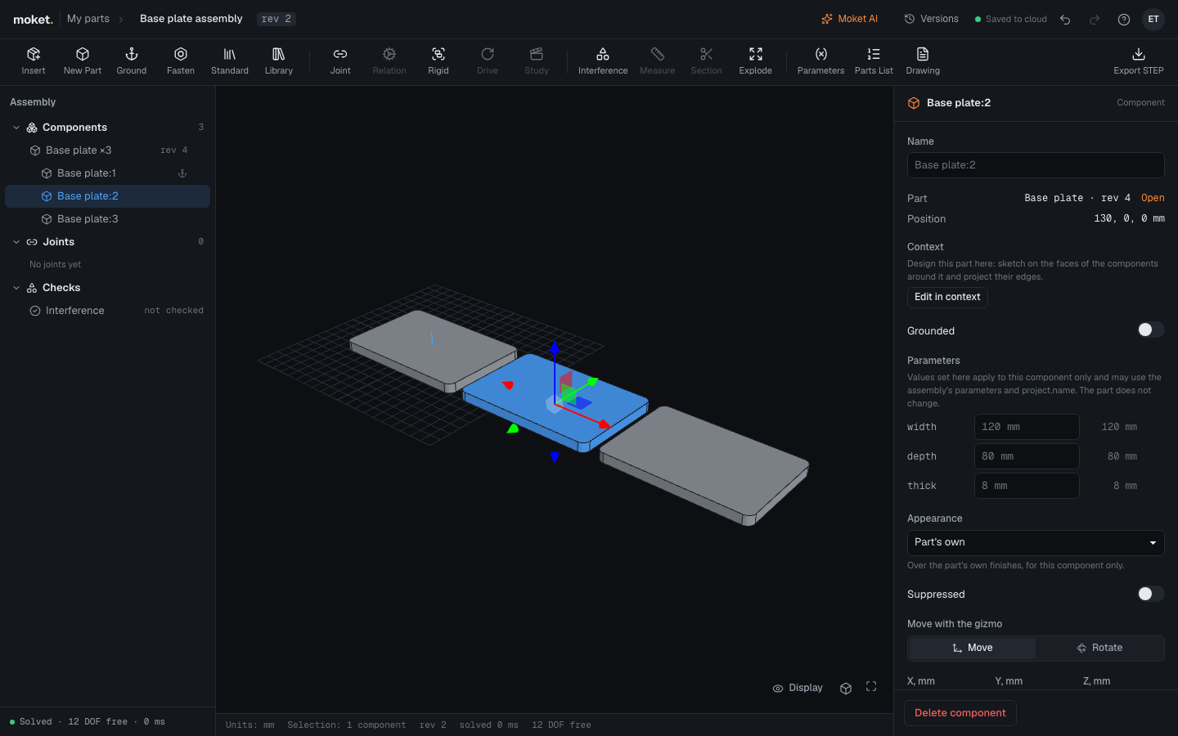Click the redo arrow icon
Screen dimensions: 1178x736
click(1095, 20)
